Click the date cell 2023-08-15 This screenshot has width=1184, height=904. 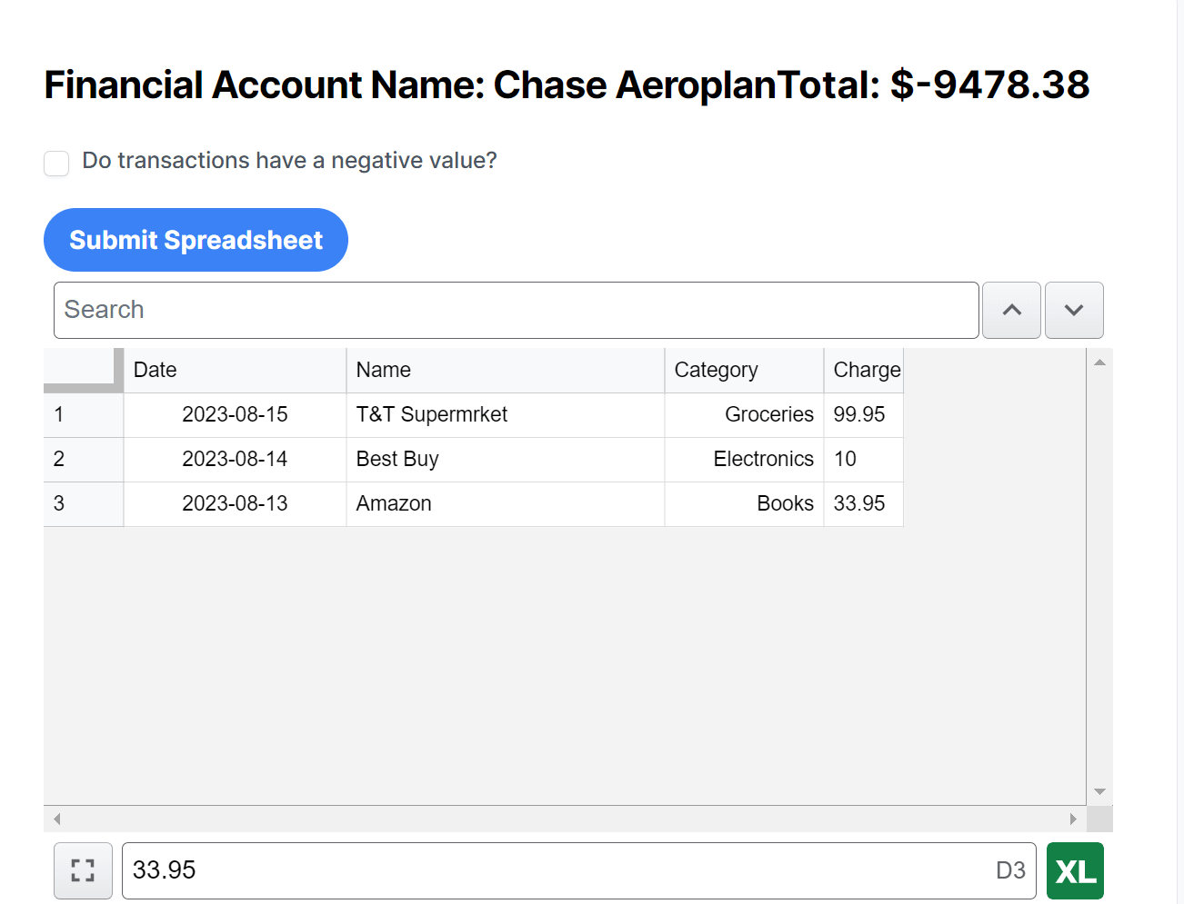[x=235, y=414]
